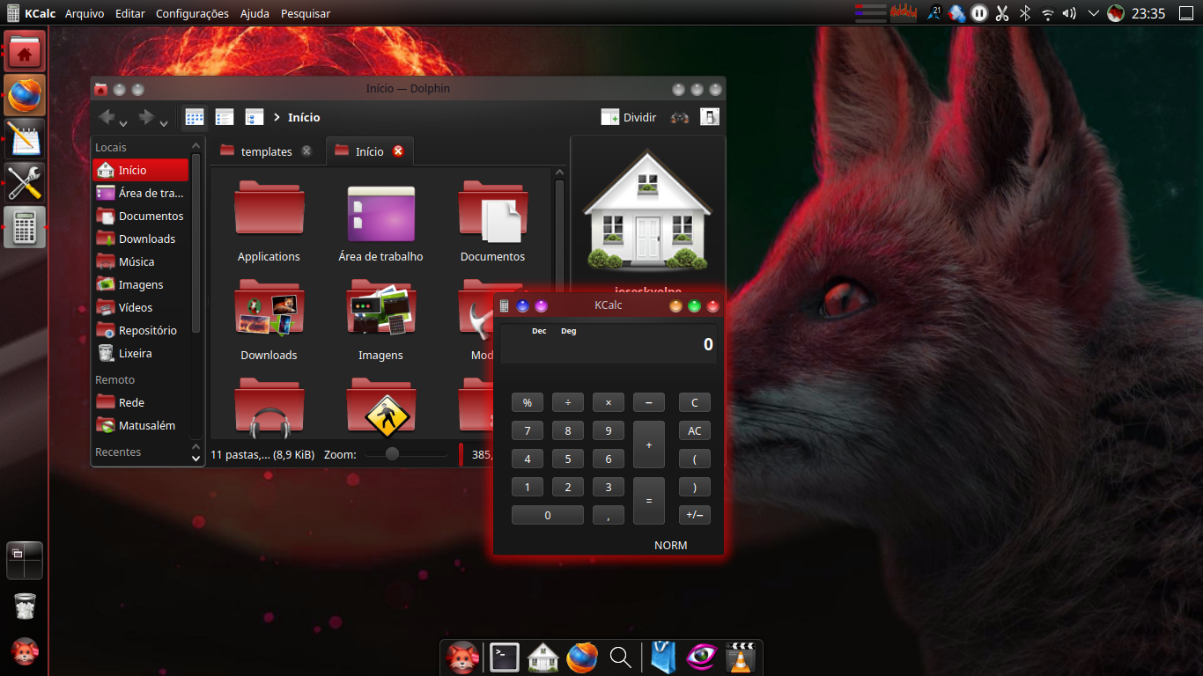This screenshot has height=676, width=1203.
Task: Click the ÷ key in KCalc
Action: tap(568, 402)
